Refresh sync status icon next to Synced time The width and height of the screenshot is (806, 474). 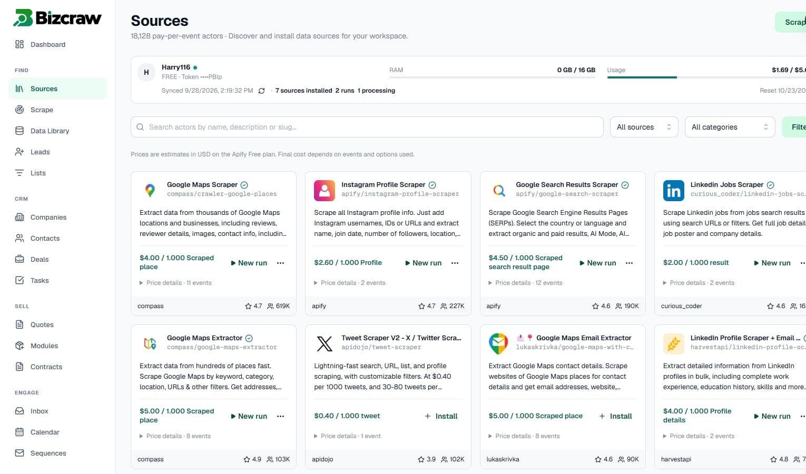click(x=261, y=91)
